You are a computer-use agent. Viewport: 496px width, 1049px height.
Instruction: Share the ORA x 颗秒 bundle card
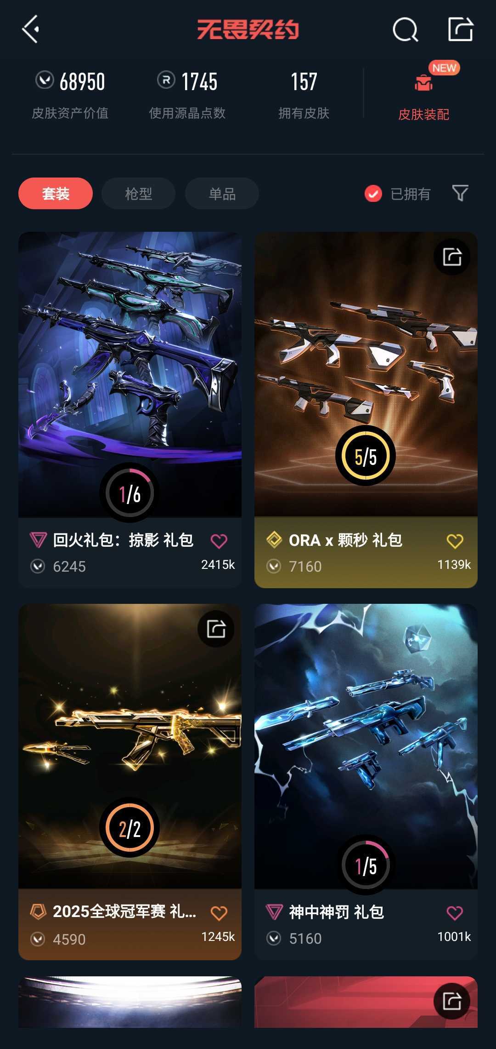[x=452, y=257]
